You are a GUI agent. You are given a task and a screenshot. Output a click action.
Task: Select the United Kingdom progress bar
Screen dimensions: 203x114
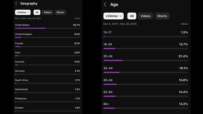coord(47,37)
